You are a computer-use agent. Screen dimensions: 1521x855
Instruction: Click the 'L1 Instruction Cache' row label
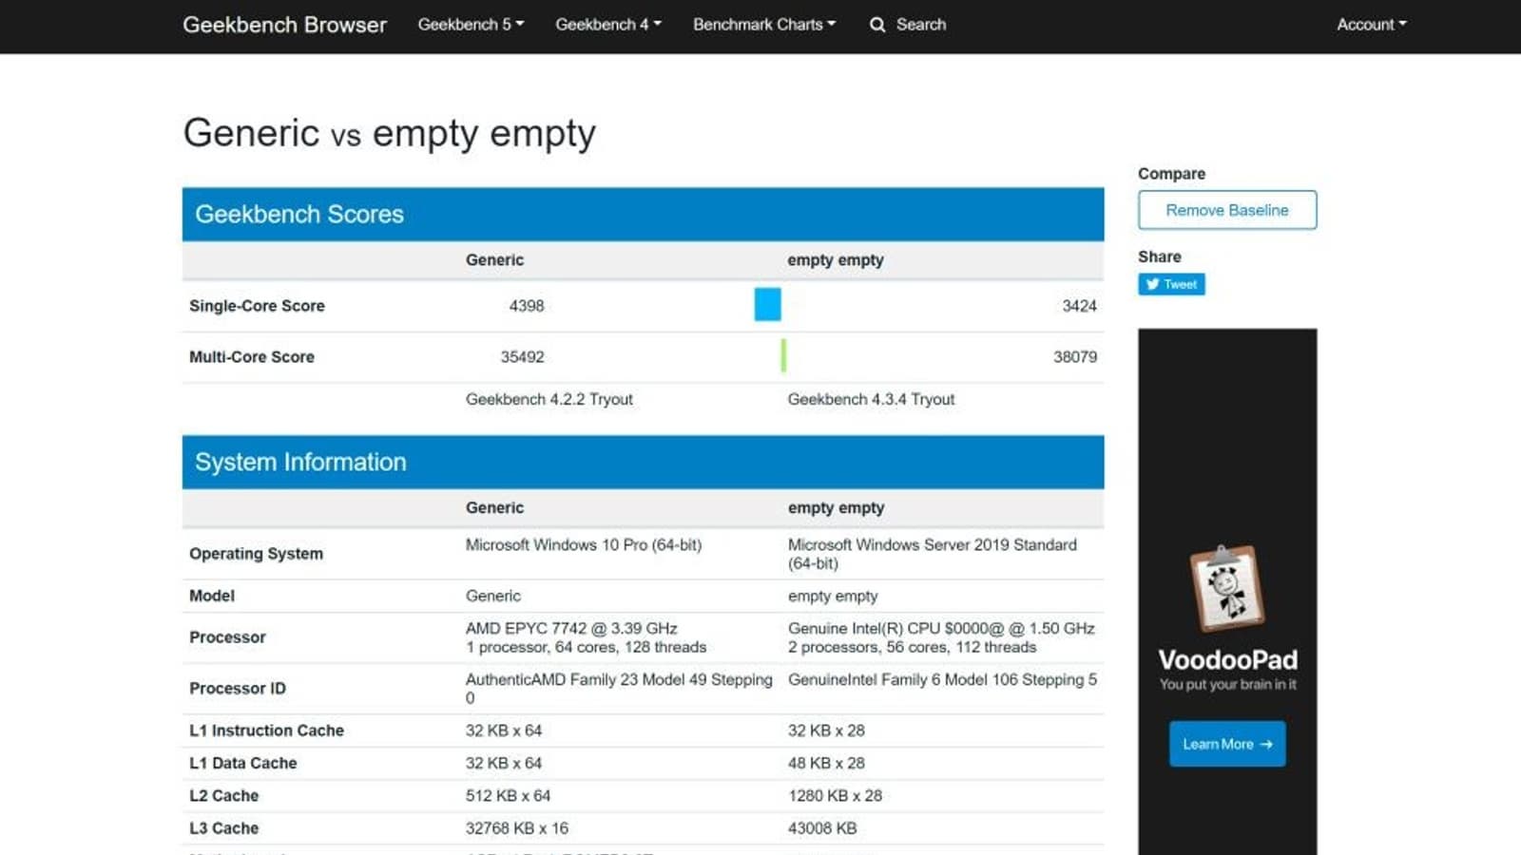pyautogui.click(x=266, y=731)
